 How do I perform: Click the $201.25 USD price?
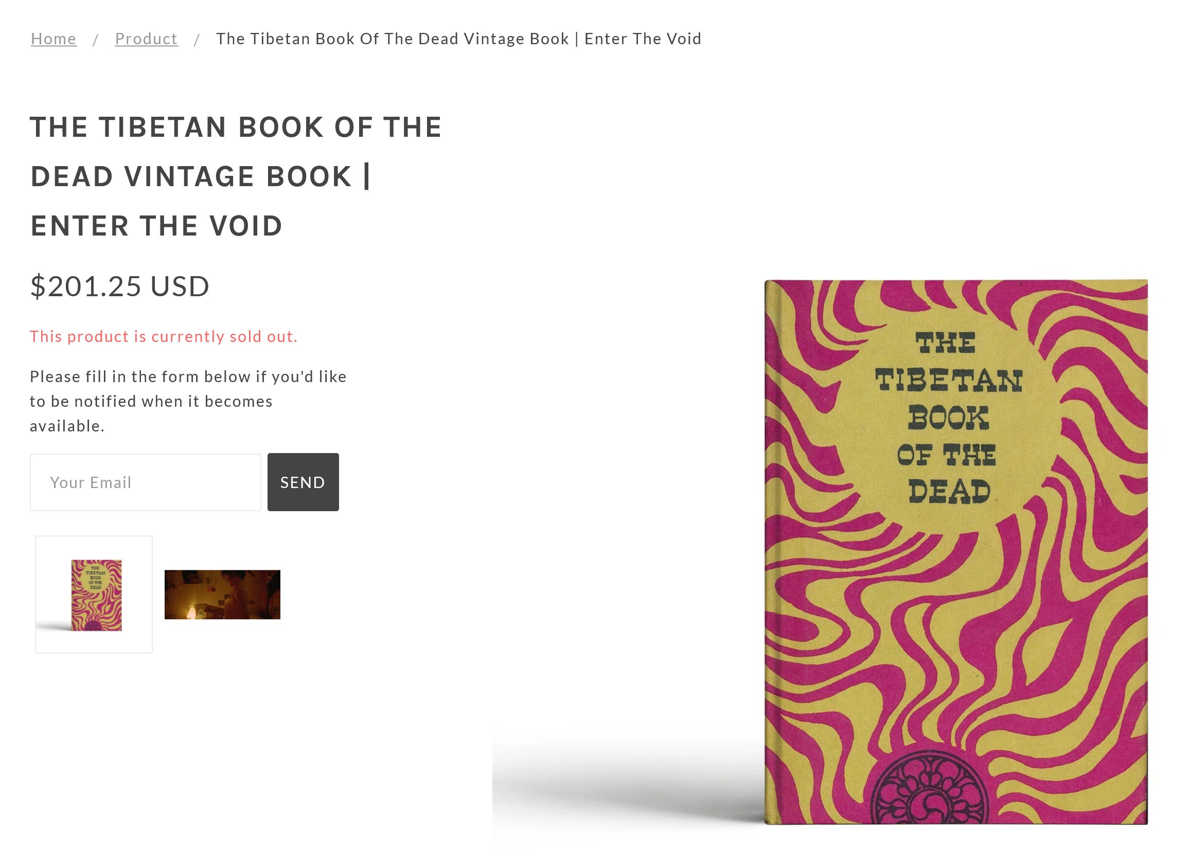(x=120, y=286)
